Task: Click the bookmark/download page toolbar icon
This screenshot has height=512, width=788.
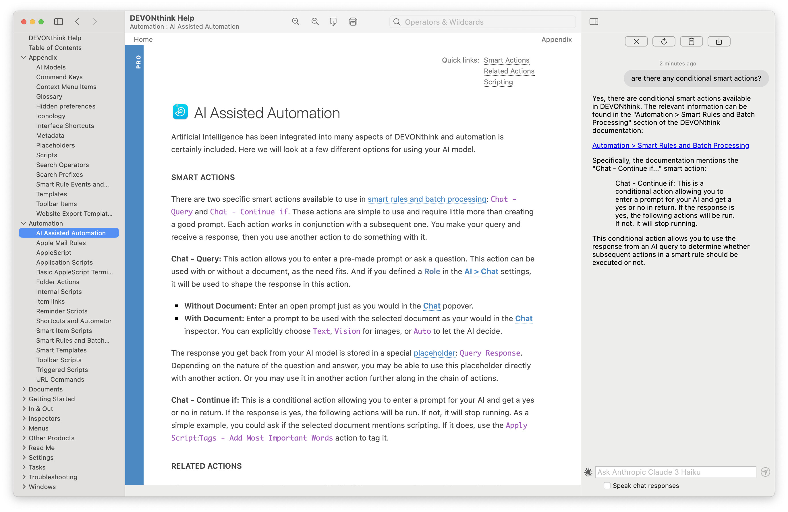Action: (x=333, y=22)
